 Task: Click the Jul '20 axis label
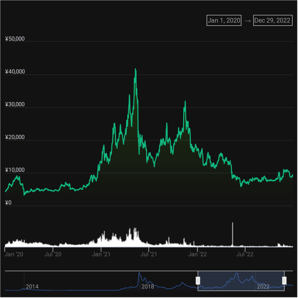point(53,254)
